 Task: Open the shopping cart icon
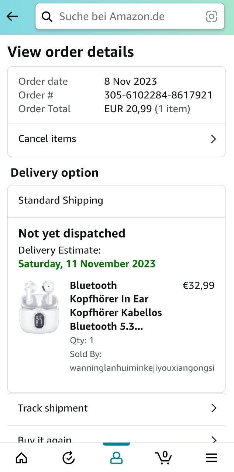pos(164,457)
